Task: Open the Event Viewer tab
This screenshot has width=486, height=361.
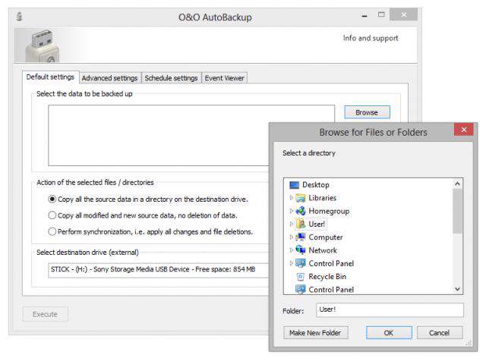Action: click(225, 78)
